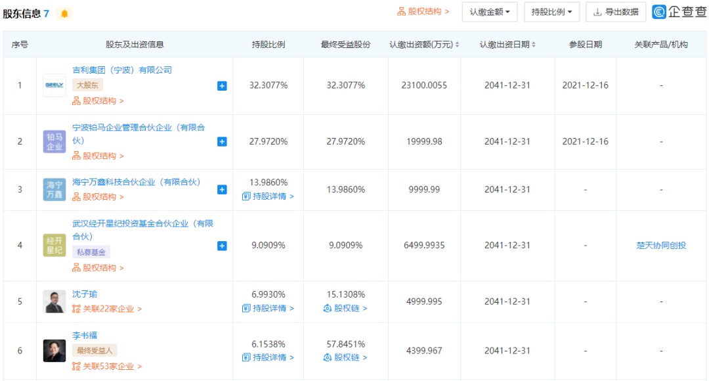Open 李书福 shareholder profile link

85,335
